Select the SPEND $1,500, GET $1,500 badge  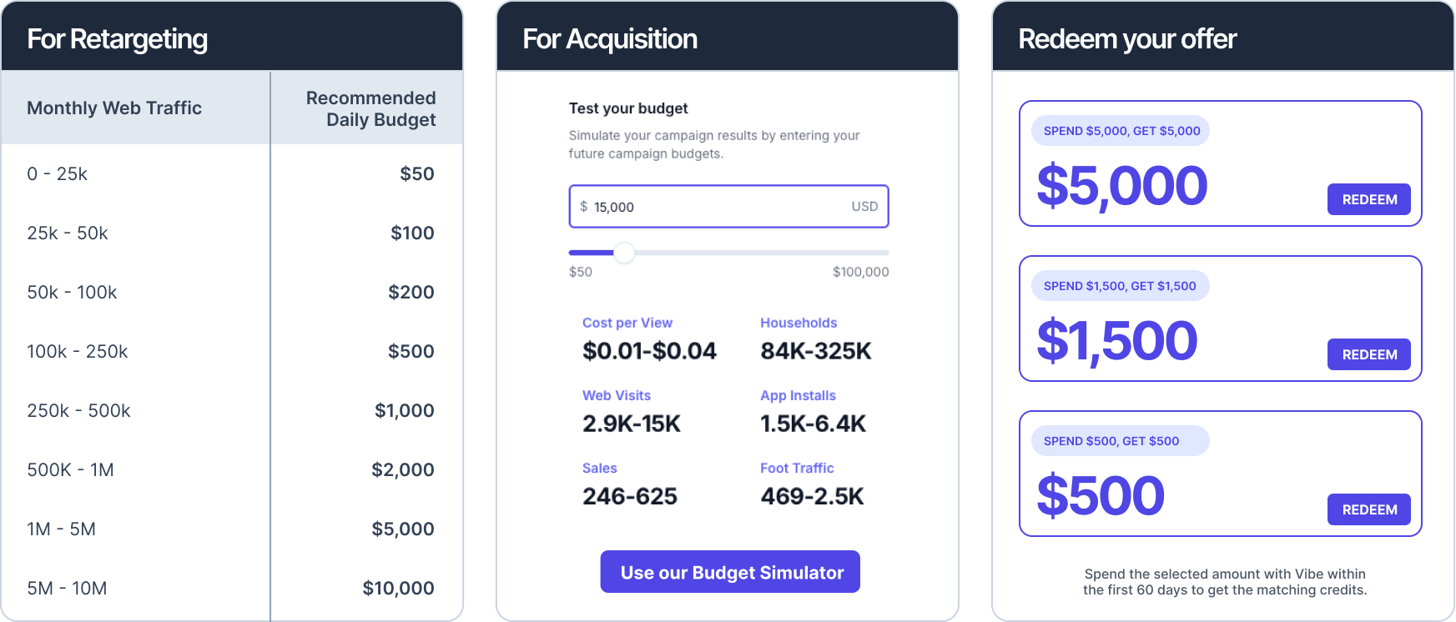pyautogui.click(x=1121, y=286)
